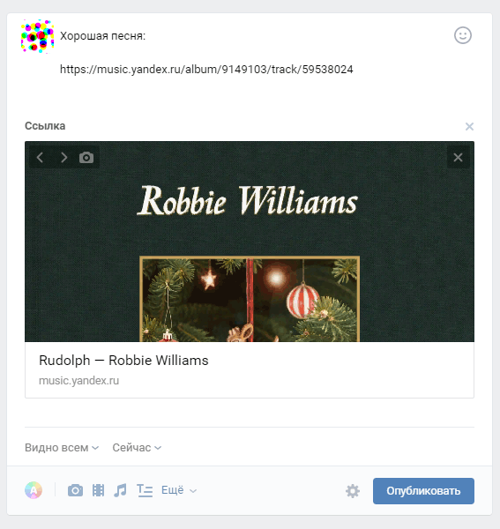Attach a video using the film icon
The height and width of the screenshot is (529, 500).
[x=98, y=490]
